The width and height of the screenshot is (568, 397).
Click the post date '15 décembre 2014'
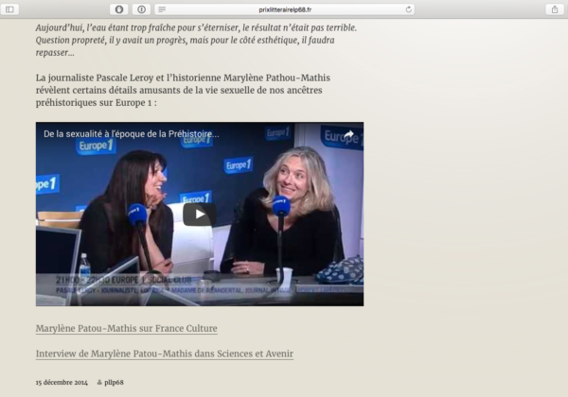click(62, 382)
